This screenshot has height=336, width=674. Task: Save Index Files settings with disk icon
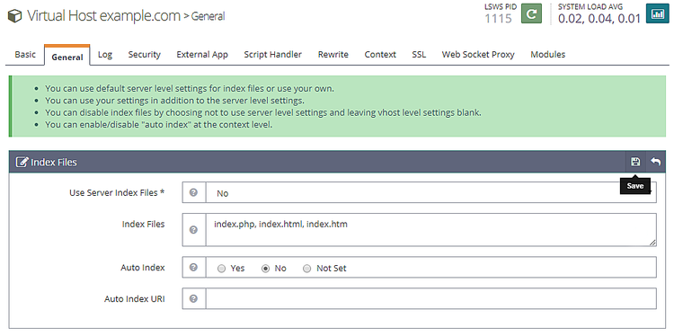click(635, 162)
